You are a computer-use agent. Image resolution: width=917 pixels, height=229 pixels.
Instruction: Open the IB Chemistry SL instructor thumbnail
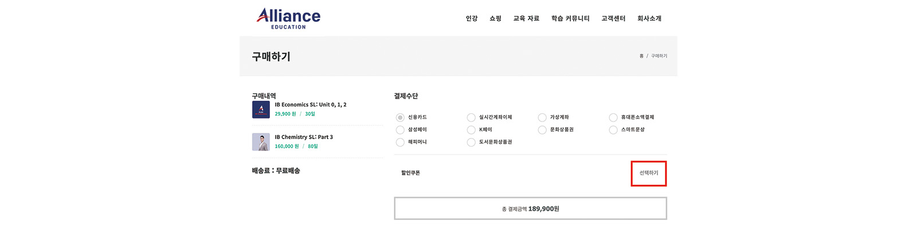(x=261, y=142)
